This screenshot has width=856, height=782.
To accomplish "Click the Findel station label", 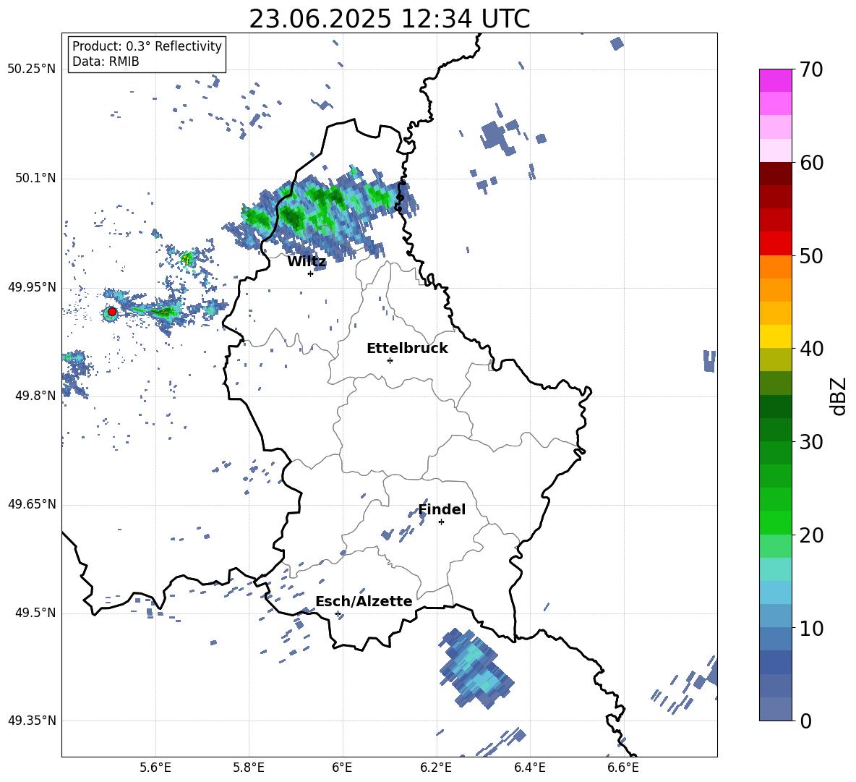I will [x=442, y=509].
